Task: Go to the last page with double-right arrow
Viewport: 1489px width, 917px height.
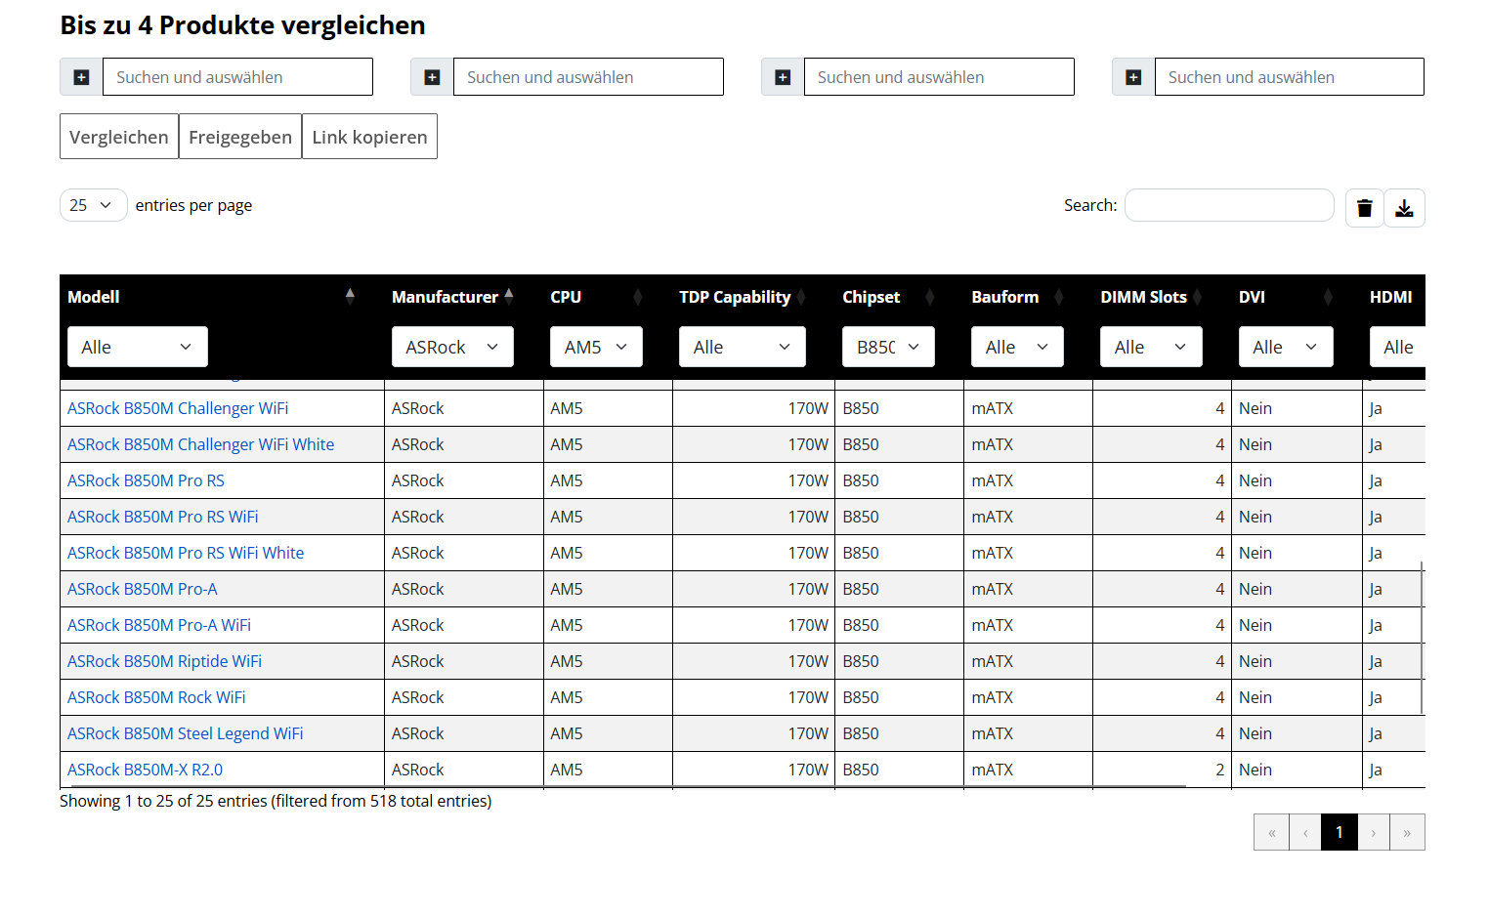Action: click(x=1407, y=832)
